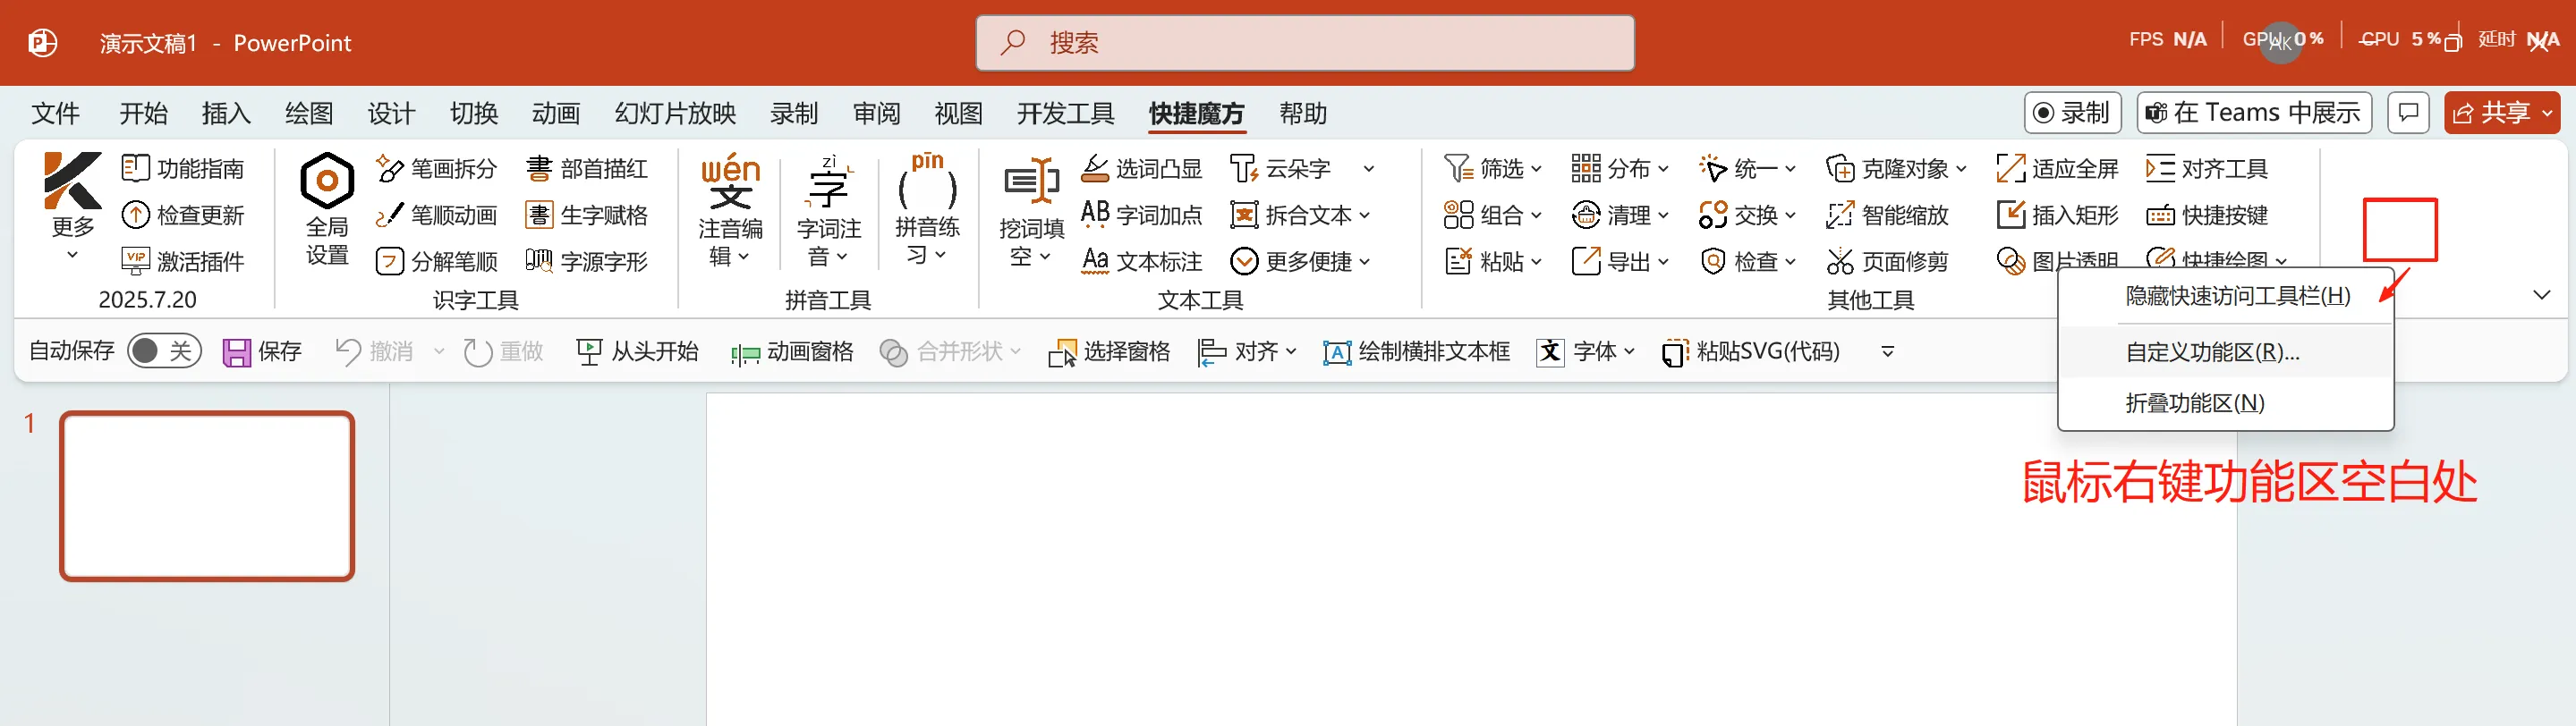Open the 选择窗格 pane
Viewport: 2576px width, 726px height.
click(1109, 351)
